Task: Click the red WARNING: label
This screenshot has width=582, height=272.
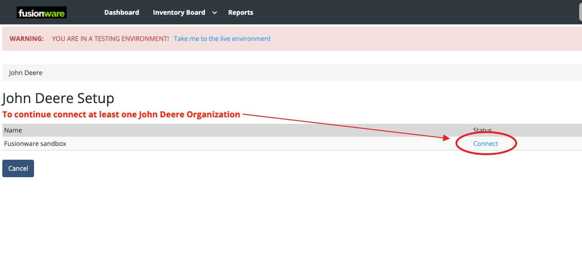Action: [27, 39]
